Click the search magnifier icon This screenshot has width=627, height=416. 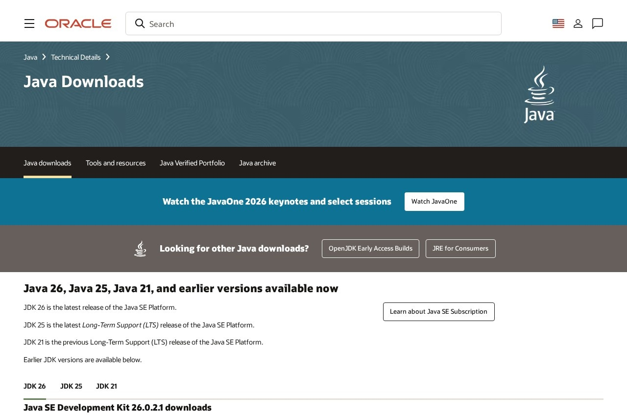(x=140, y=23)
